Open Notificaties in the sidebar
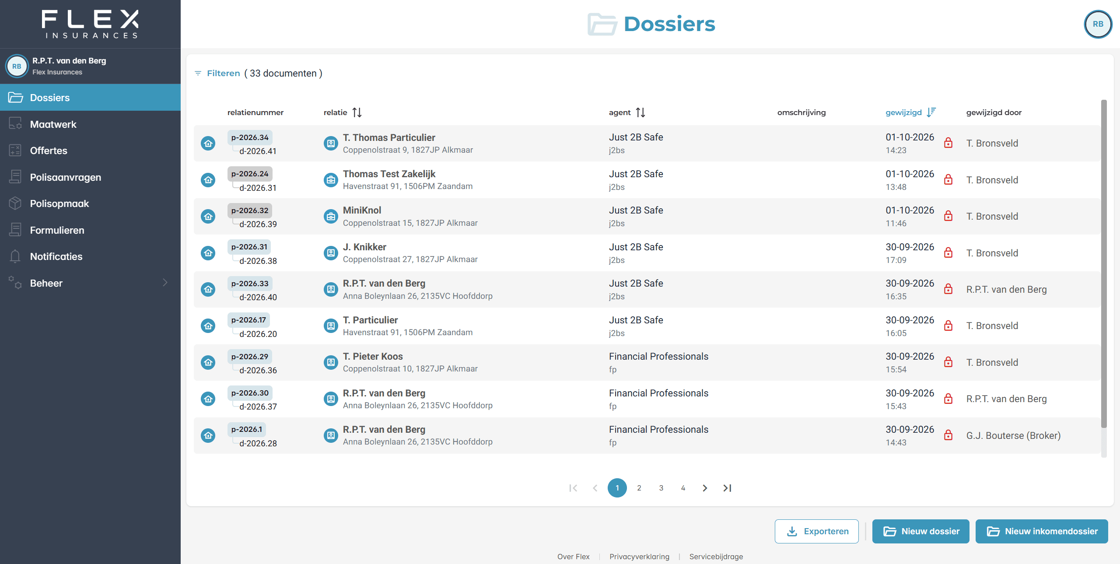 [x=90, y=256]
